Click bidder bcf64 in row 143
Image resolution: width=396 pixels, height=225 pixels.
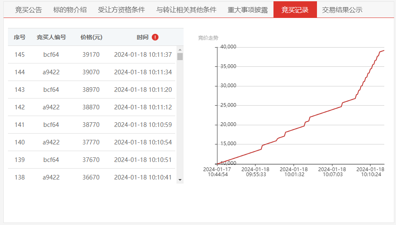click(x=51, y=90)
